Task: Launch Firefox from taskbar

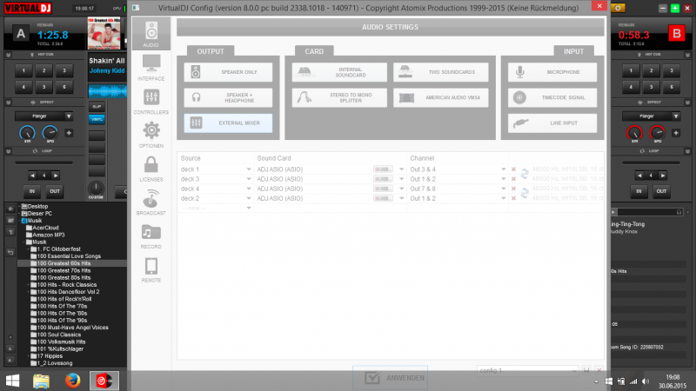Action: tap(72, 381)
